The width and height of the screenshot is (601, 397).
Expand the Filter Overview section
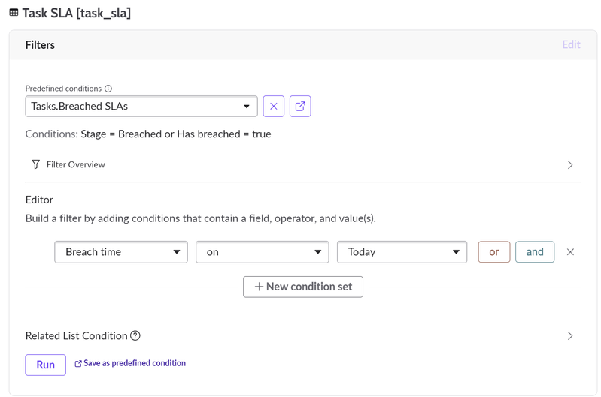(x=570, y=165)
